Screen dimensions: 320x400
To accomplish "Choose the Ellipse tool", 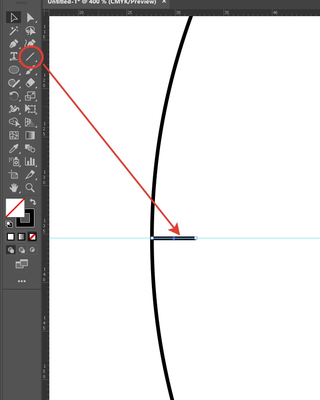I will (x=14, y=70).
